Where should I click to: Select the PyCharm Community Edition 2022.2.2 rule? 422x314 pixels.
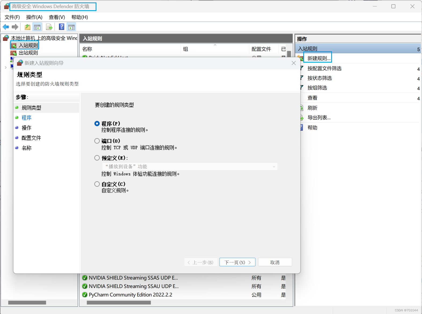tap(131, 295)
